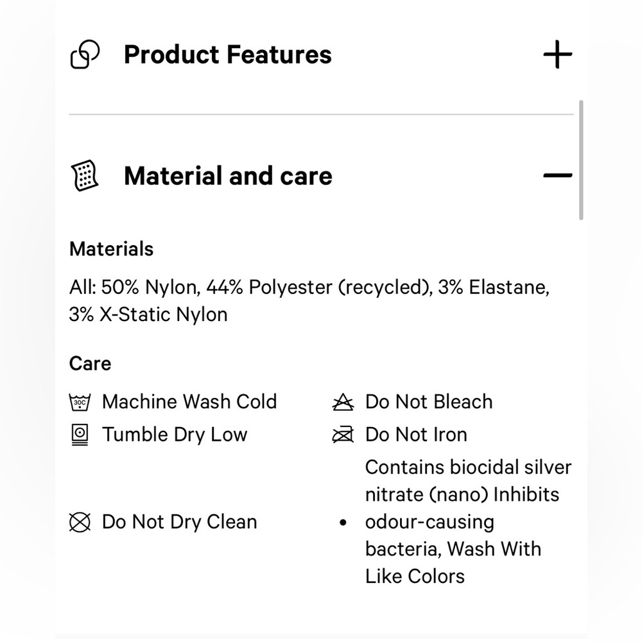Viewport: 642px width, 642px height.
Task: Expand Product Features with plus sign
Action: click(558, 54)
